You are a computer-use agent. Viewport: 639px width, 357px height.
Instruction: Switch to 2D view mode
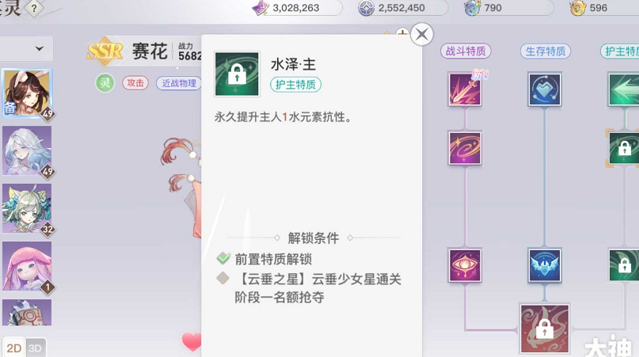click(x=13, y=348)
